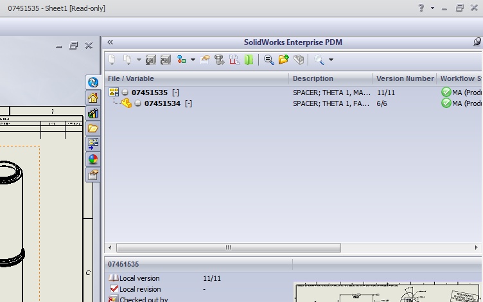Pin the SolidWorks Enterprise PDM pane
Image resolution: width=483 pixels, height=302 pixels.
pyautogui.click(x=477, y=42)
